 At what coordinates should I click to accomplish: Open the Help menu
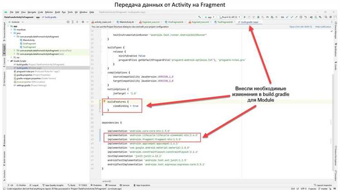click(92, 12)
